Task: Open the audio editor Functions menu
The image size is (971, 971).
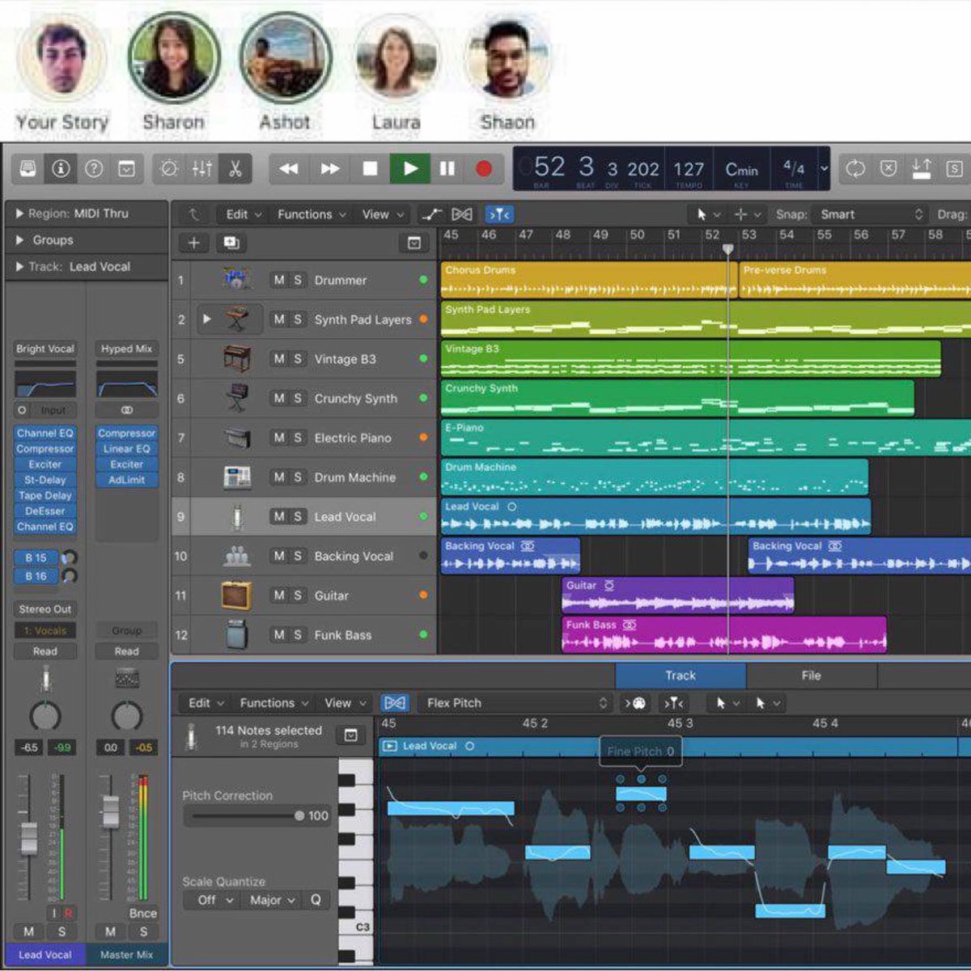Action: [273, 703]
